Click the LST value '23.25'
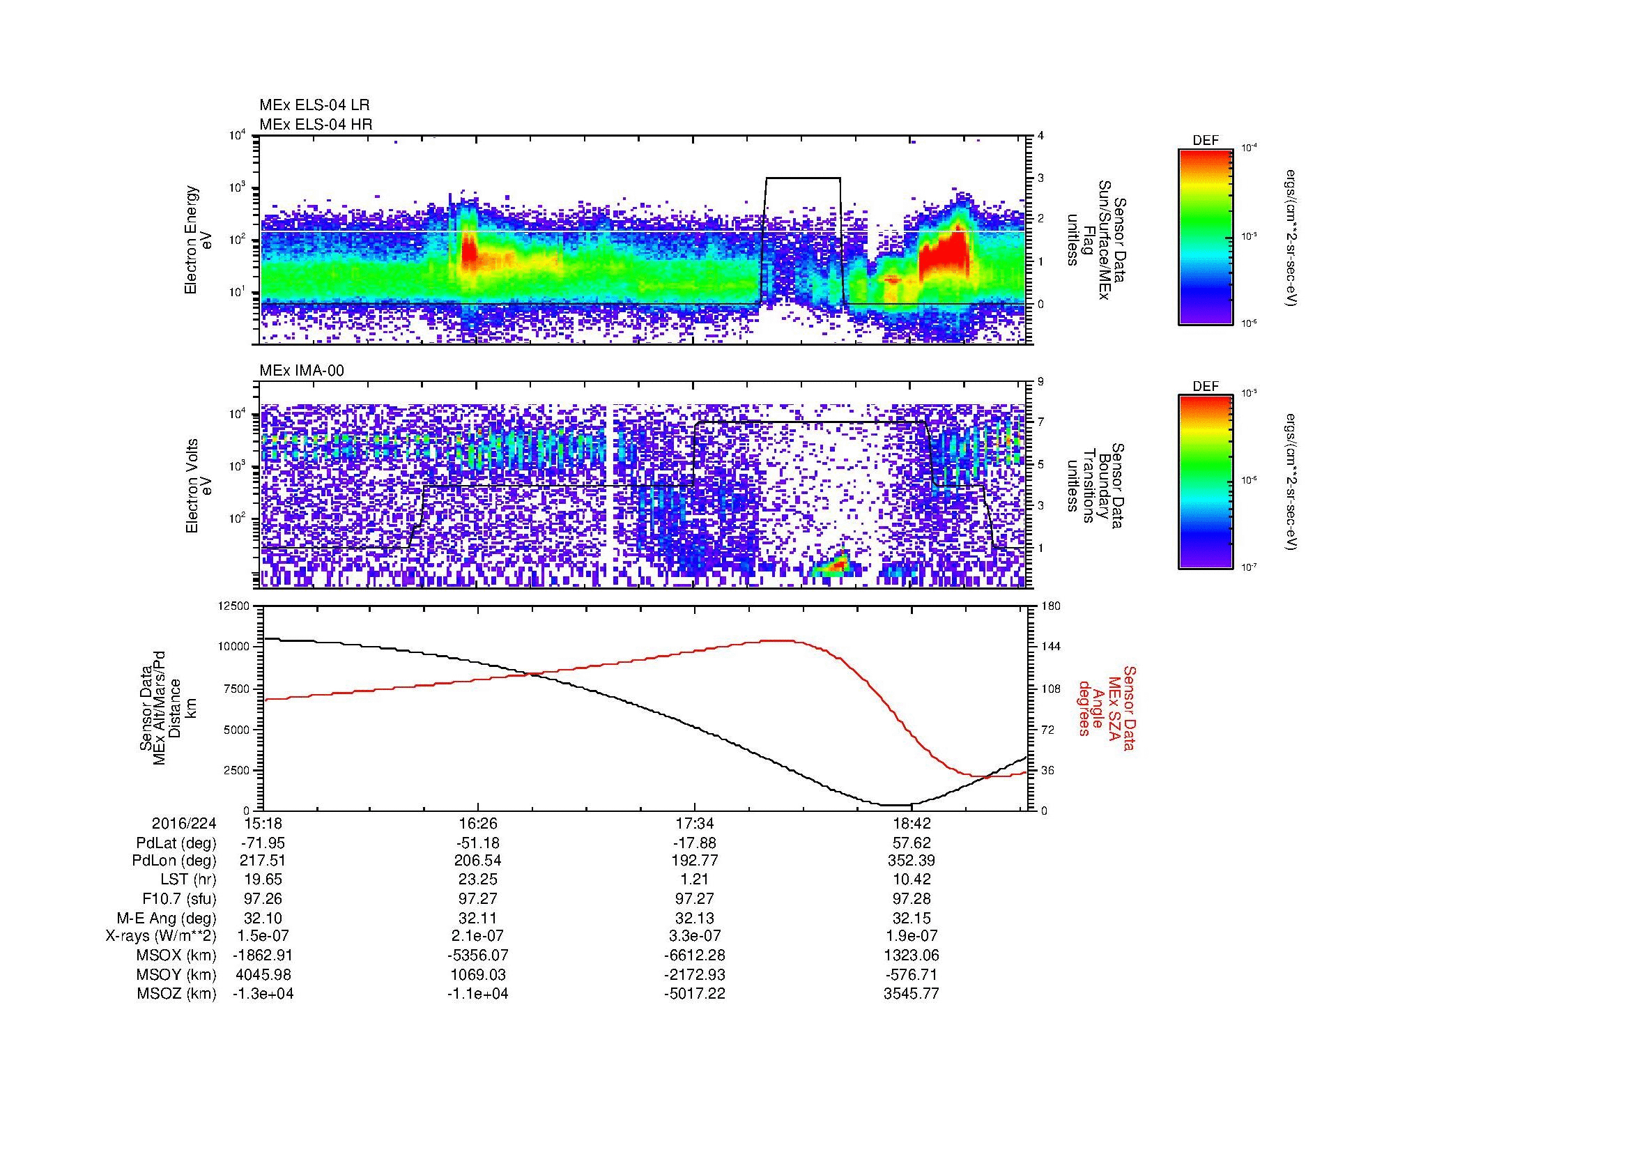The image size is (1630, 1152). click(478, 880)
